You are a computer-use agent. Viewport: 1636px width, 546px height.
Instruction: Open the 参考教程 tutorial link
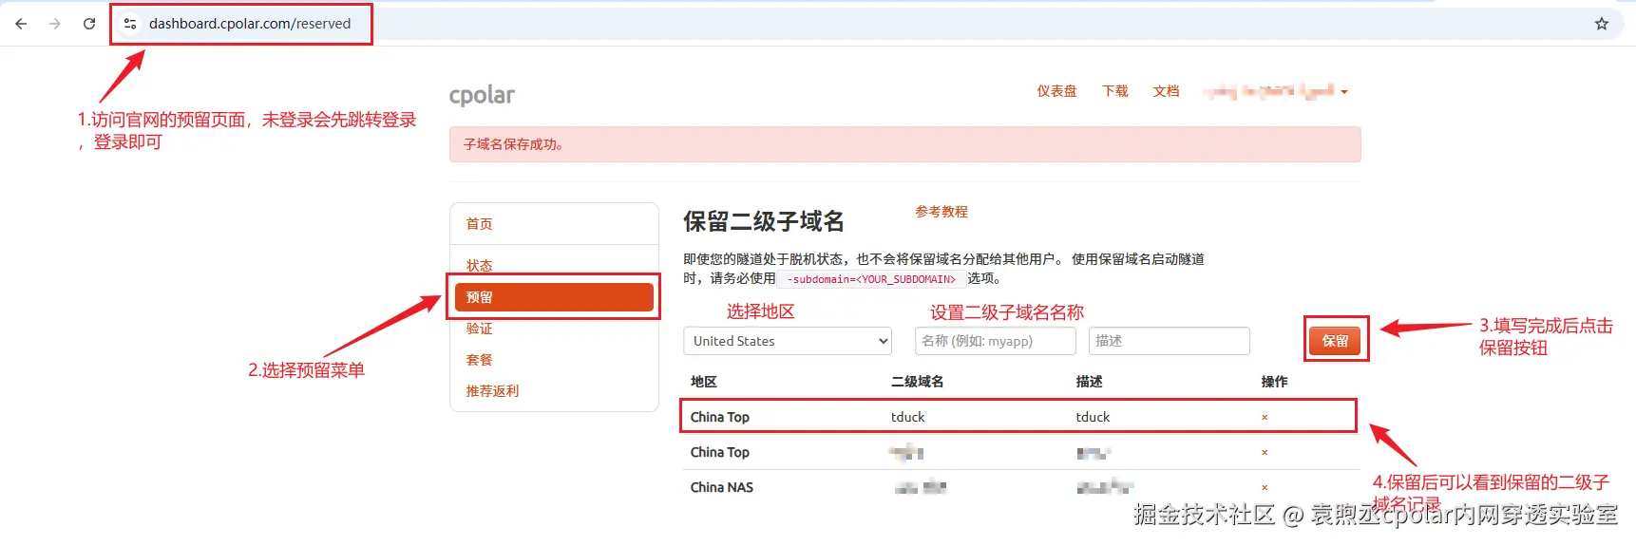[942, 212]
